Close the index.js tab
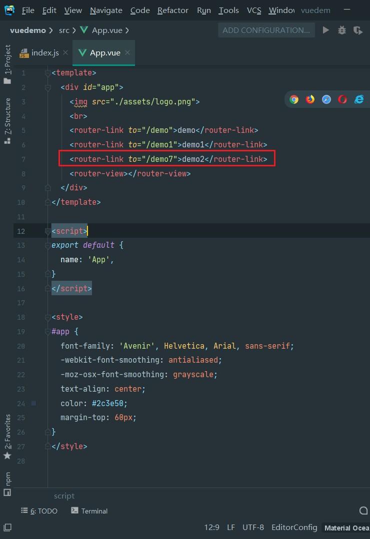This screenshot has width=370, height=539. click(x=65, y=52)
